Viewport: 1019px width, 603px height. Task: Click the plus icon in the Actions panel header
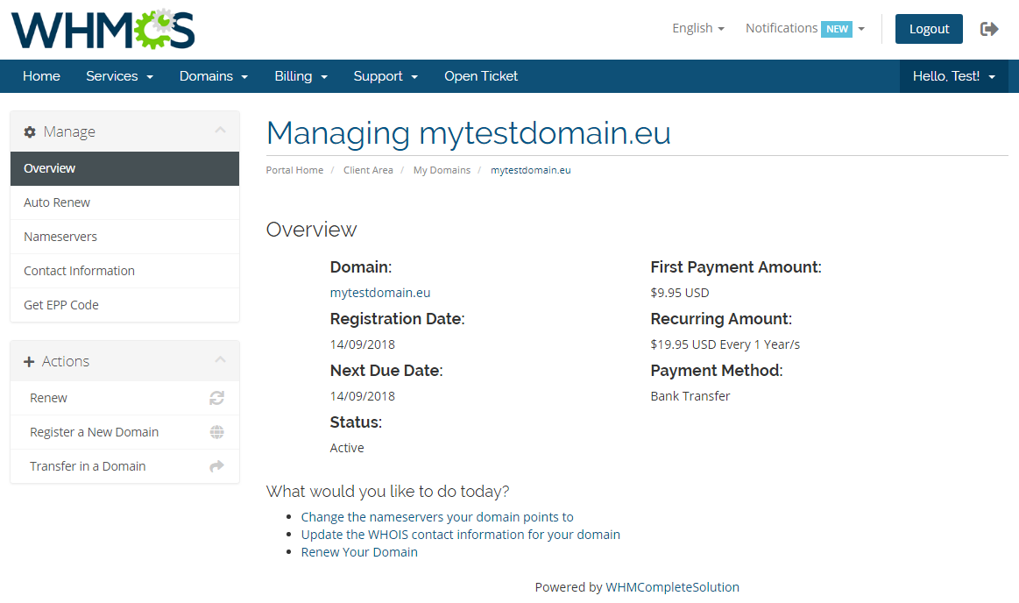coord(31,360)
